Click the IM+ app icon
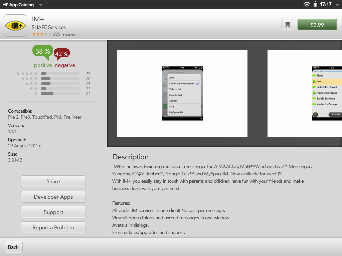The height and width of the screenshot is (256, 342). tap(15, 25)
